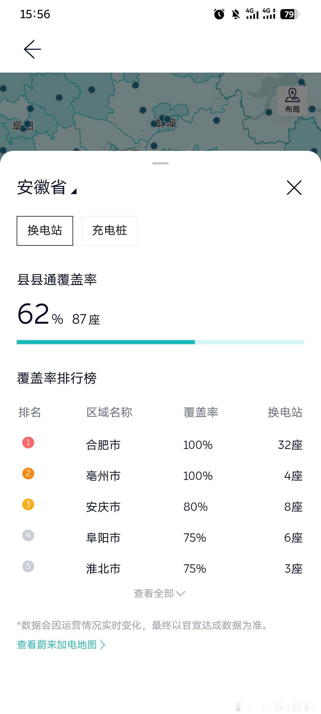The width and height of the screenshot is (321, 714).
Task: Close the 安徽省 panel with X
Action: point(294,187)
